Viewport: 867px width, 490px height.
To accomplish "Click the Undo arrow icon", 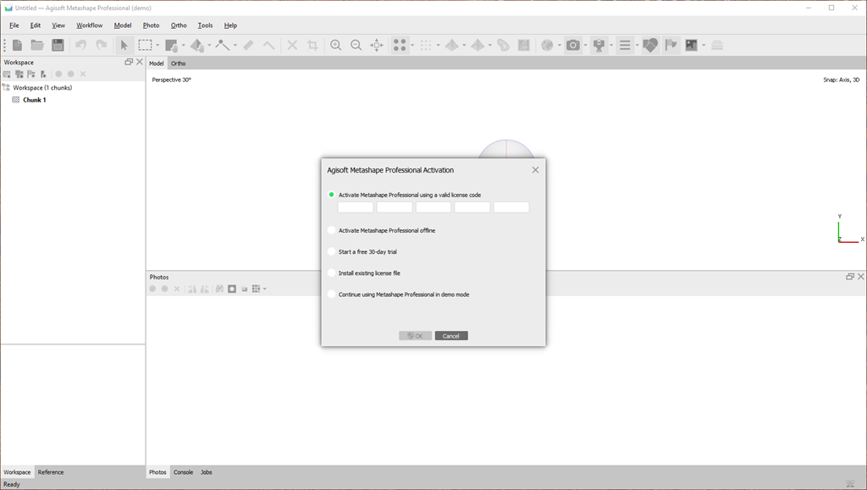I will point(80,46).
